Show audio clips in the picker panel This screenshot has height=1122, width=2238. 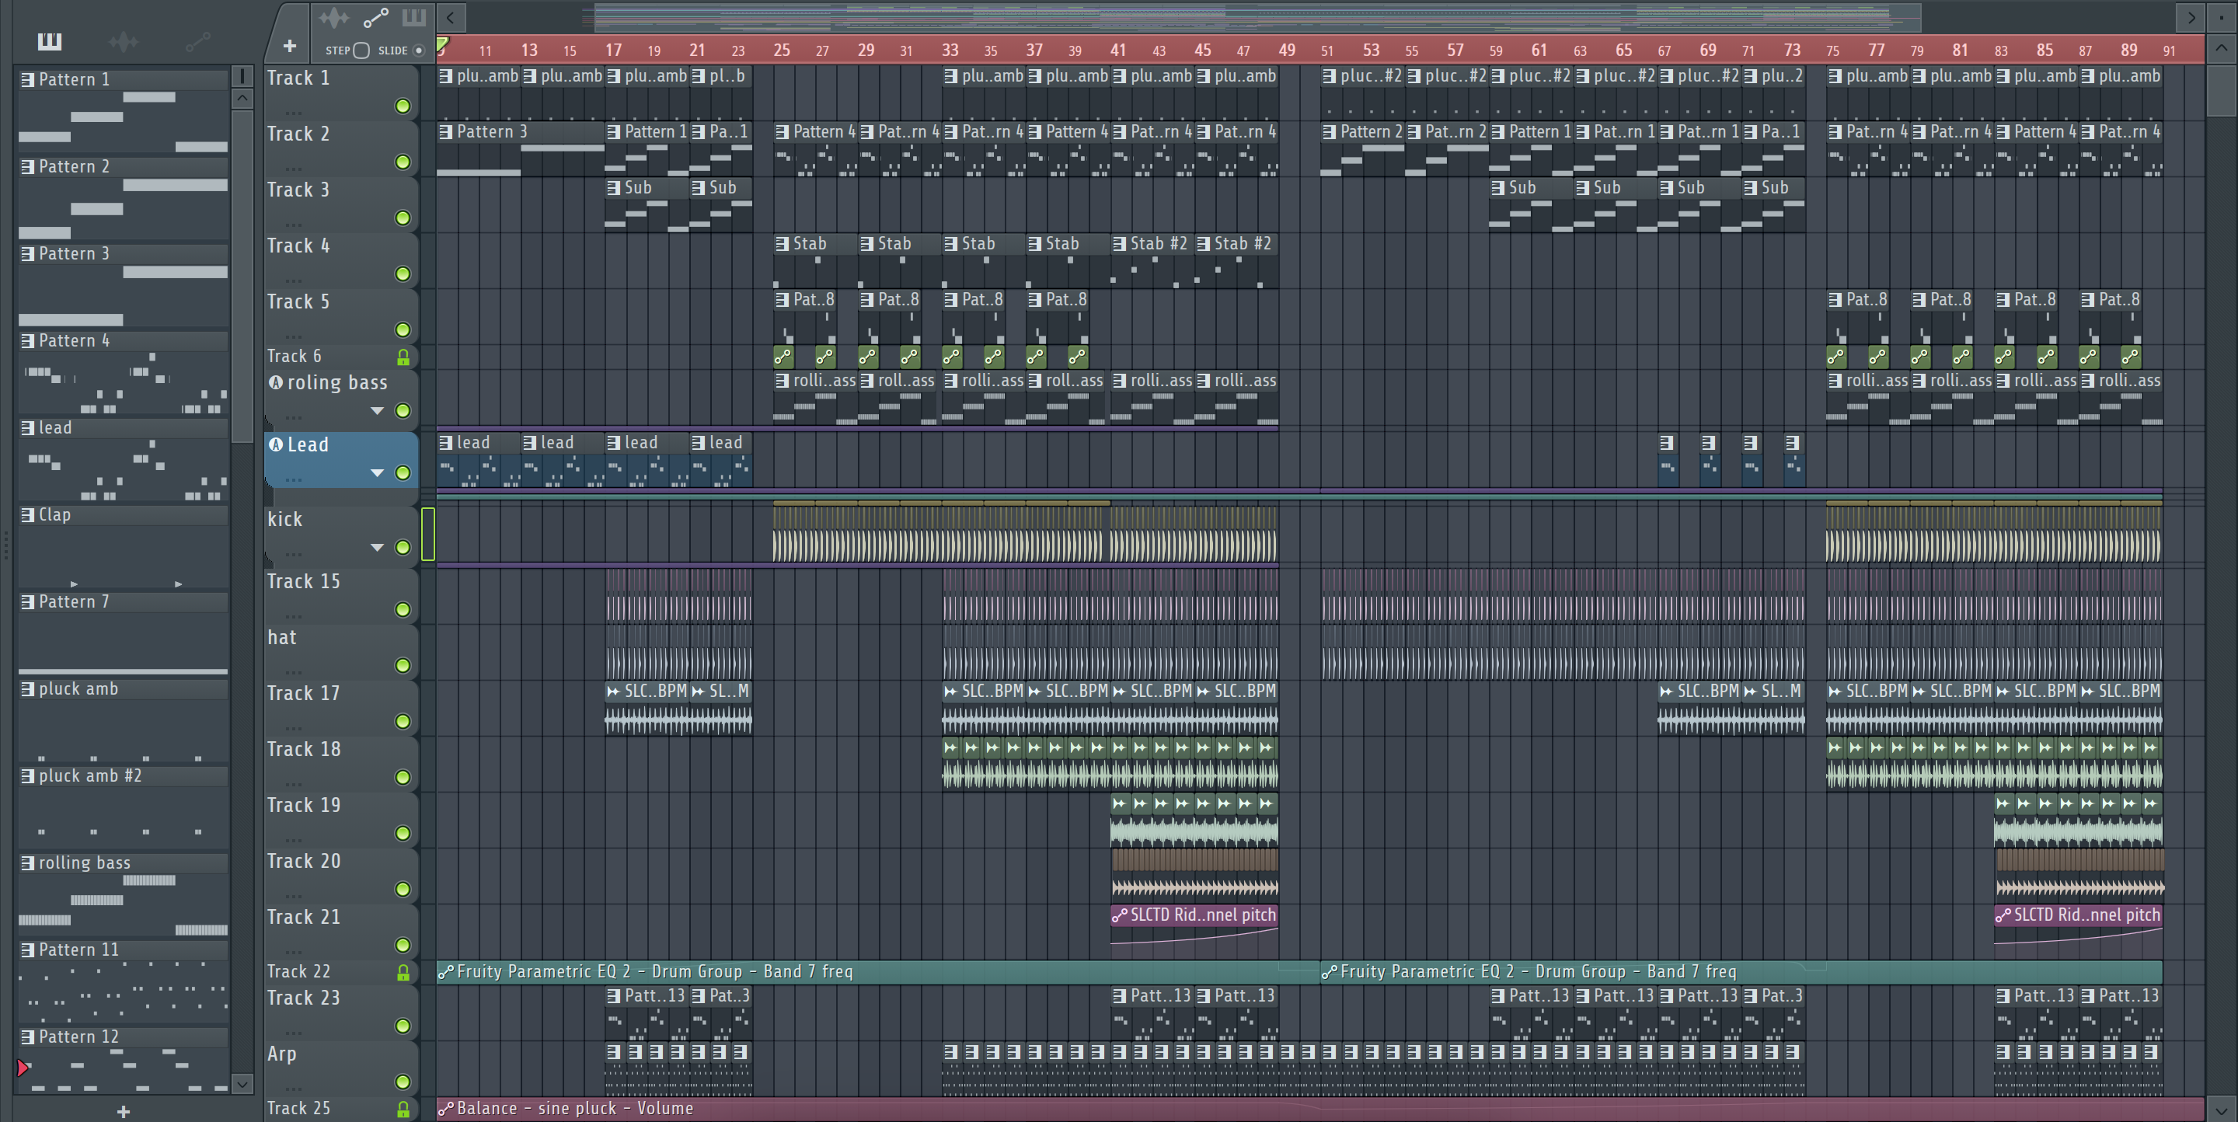coord(124,41)
